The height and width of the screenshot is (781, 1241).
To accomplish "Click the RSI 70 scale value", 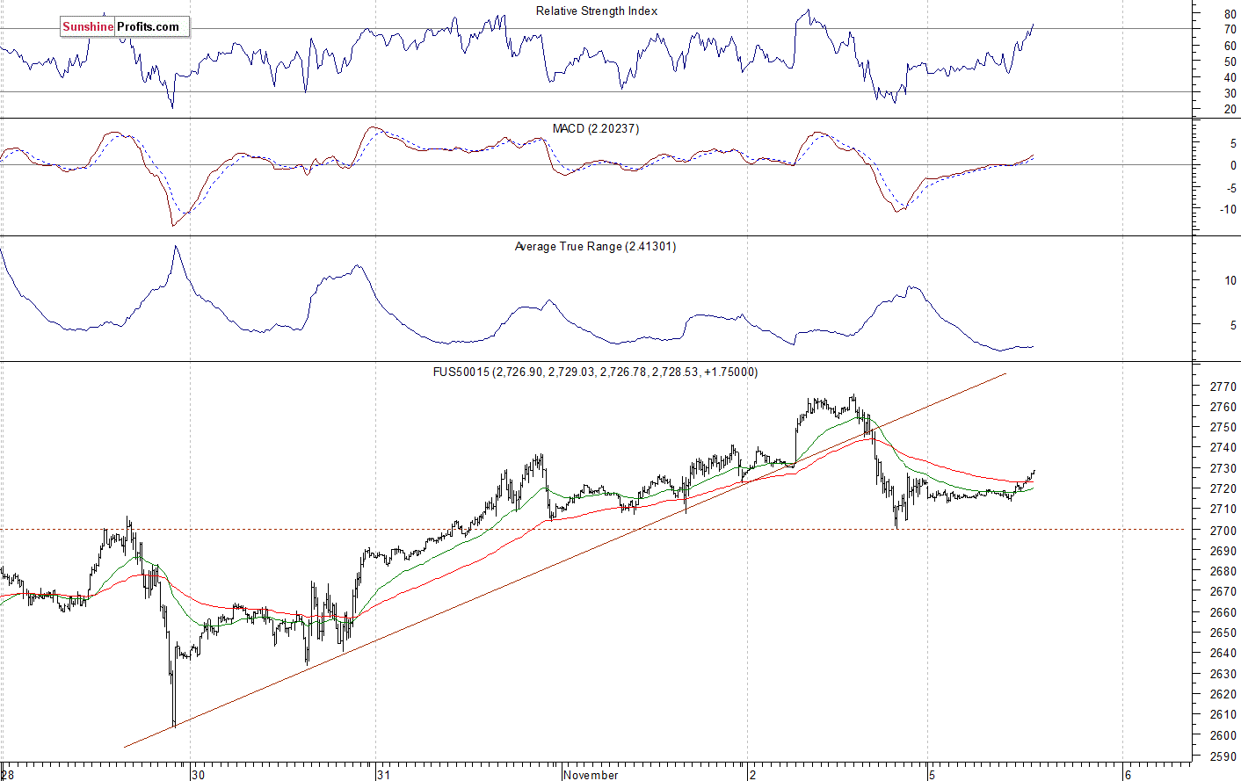I will (1230, 31).
